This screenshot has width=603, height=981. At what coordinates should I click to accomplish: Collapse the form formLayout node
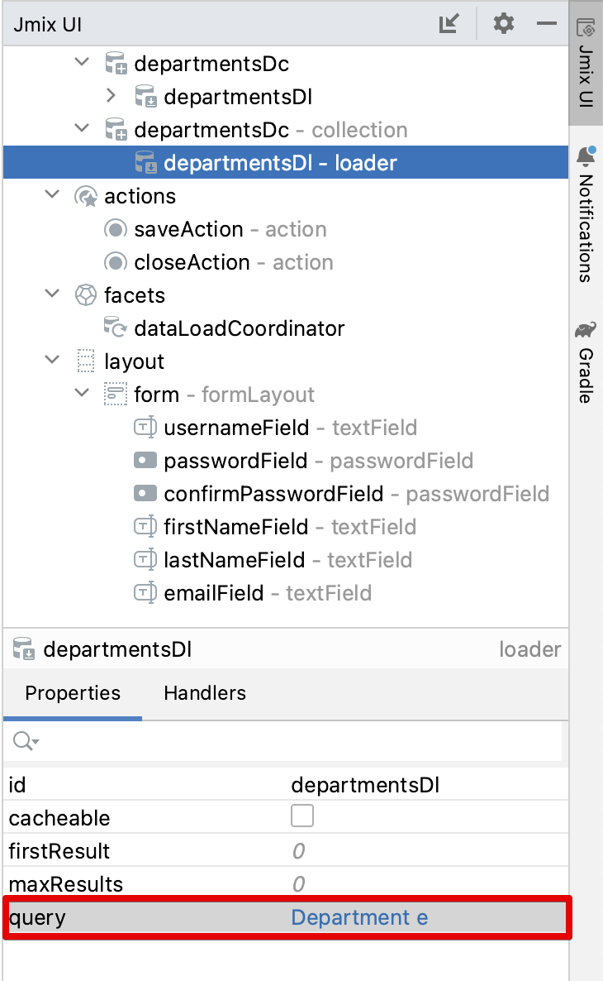coord(82,395)
